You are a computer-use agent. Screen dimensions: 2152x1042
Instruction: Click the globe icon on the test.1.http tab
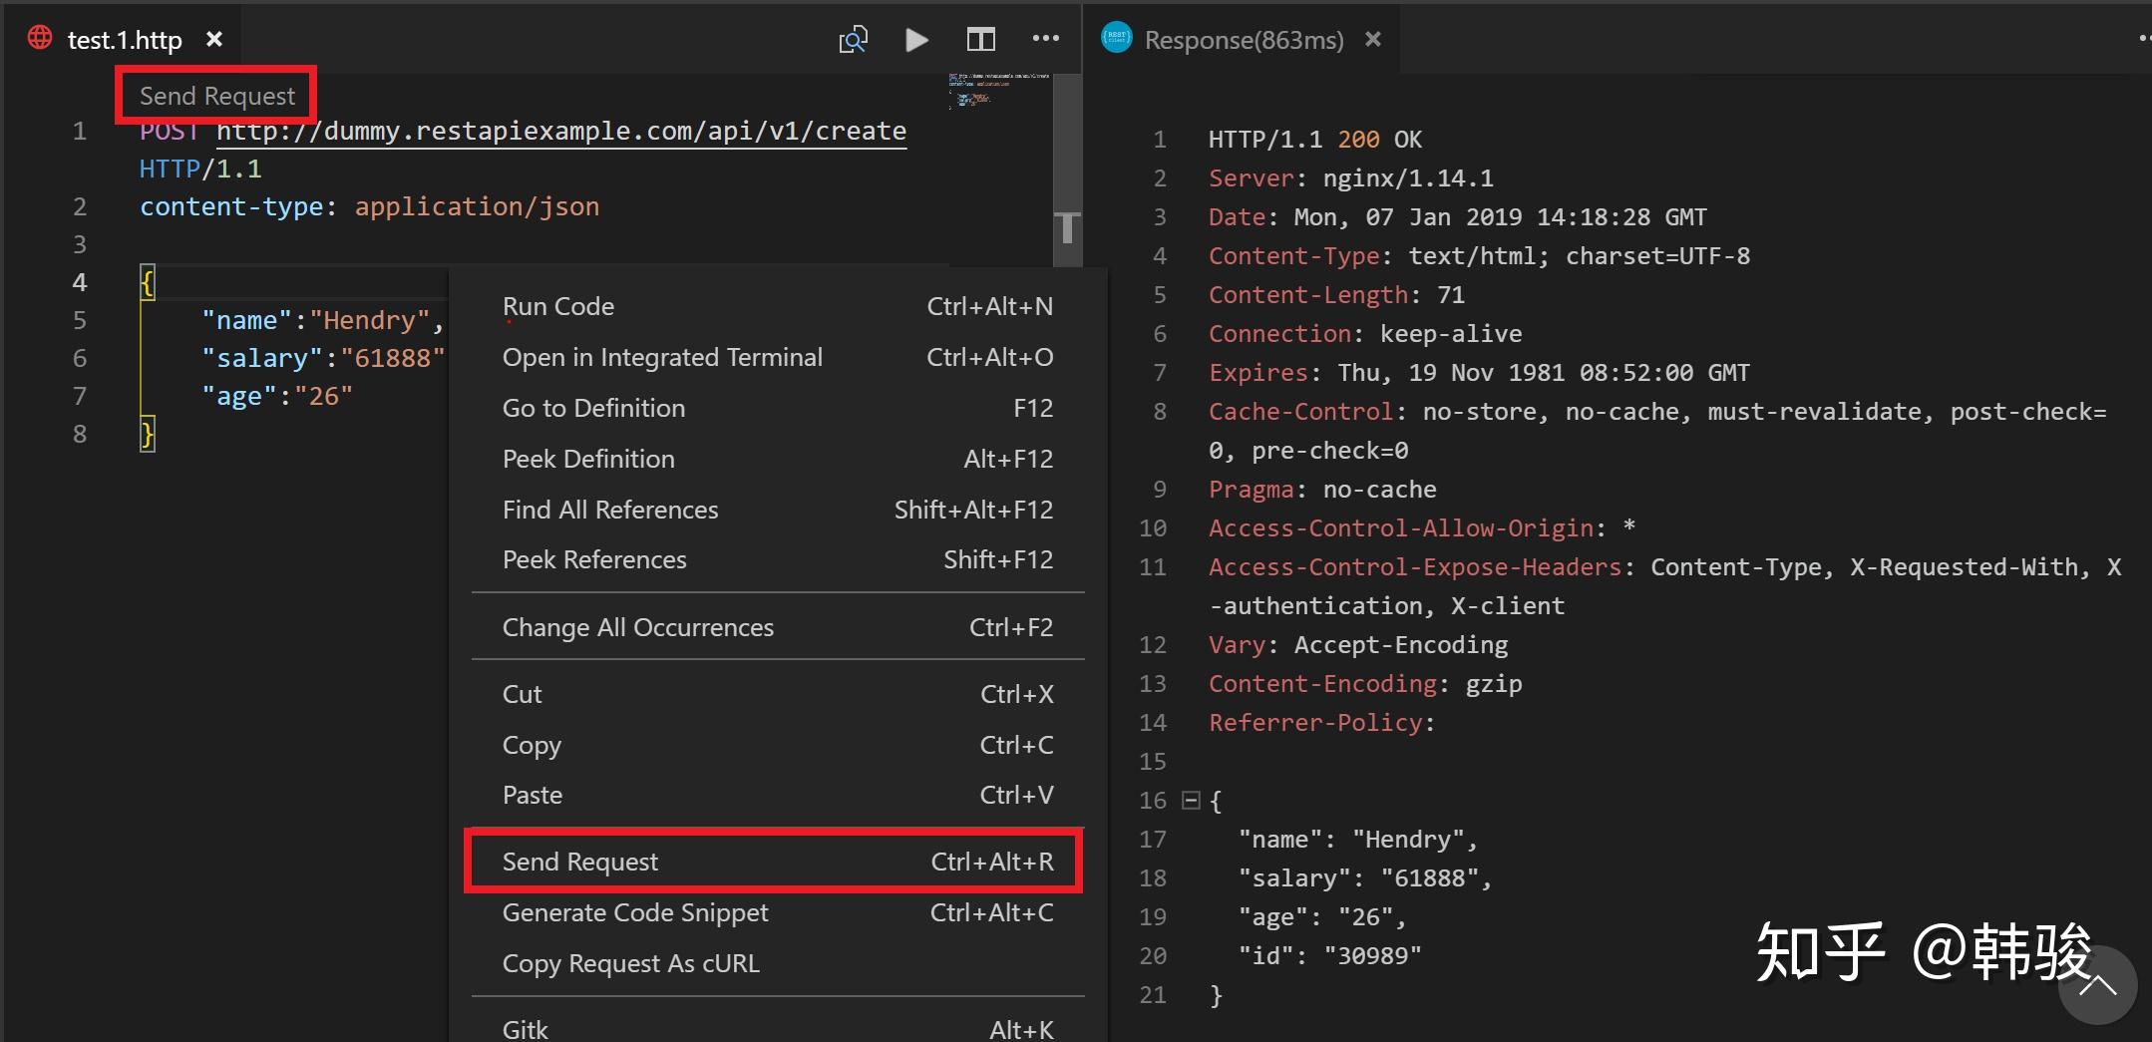click(x=40, y=38)
